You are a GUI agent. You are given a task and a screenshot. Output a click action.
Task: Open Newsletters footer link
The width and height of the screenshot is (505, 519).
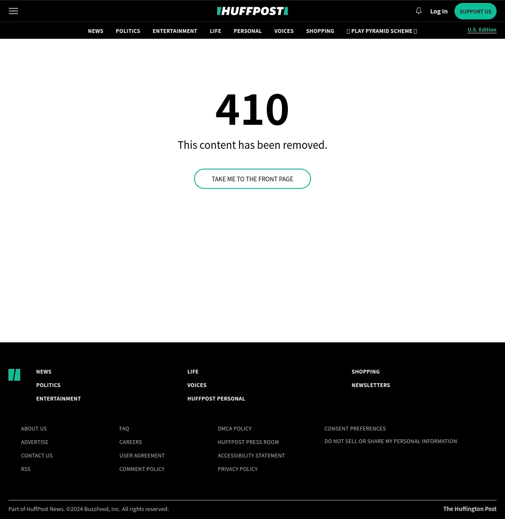371,385
